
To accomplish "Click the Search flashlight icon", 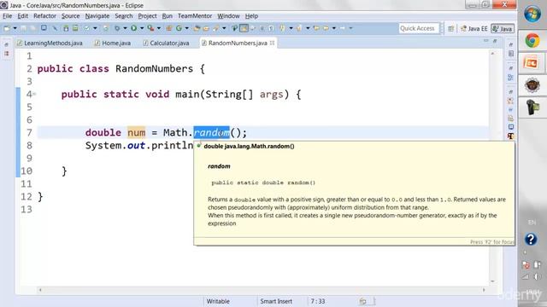I will point(216,28).
